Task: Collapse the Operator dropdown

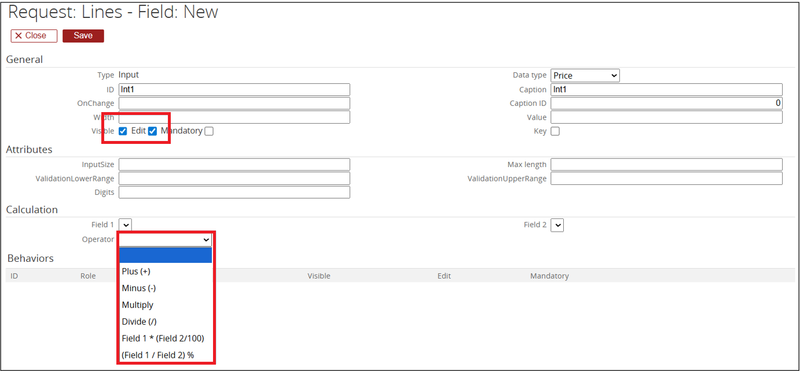Action: click(166, 240)
